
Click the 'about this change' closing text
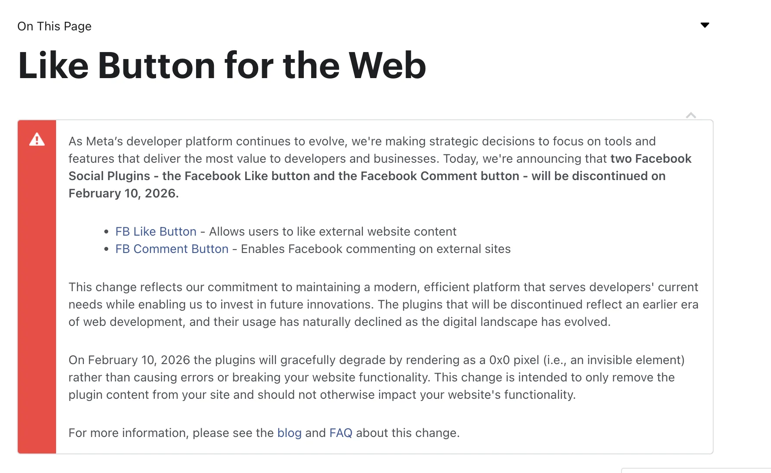(407, 433)
